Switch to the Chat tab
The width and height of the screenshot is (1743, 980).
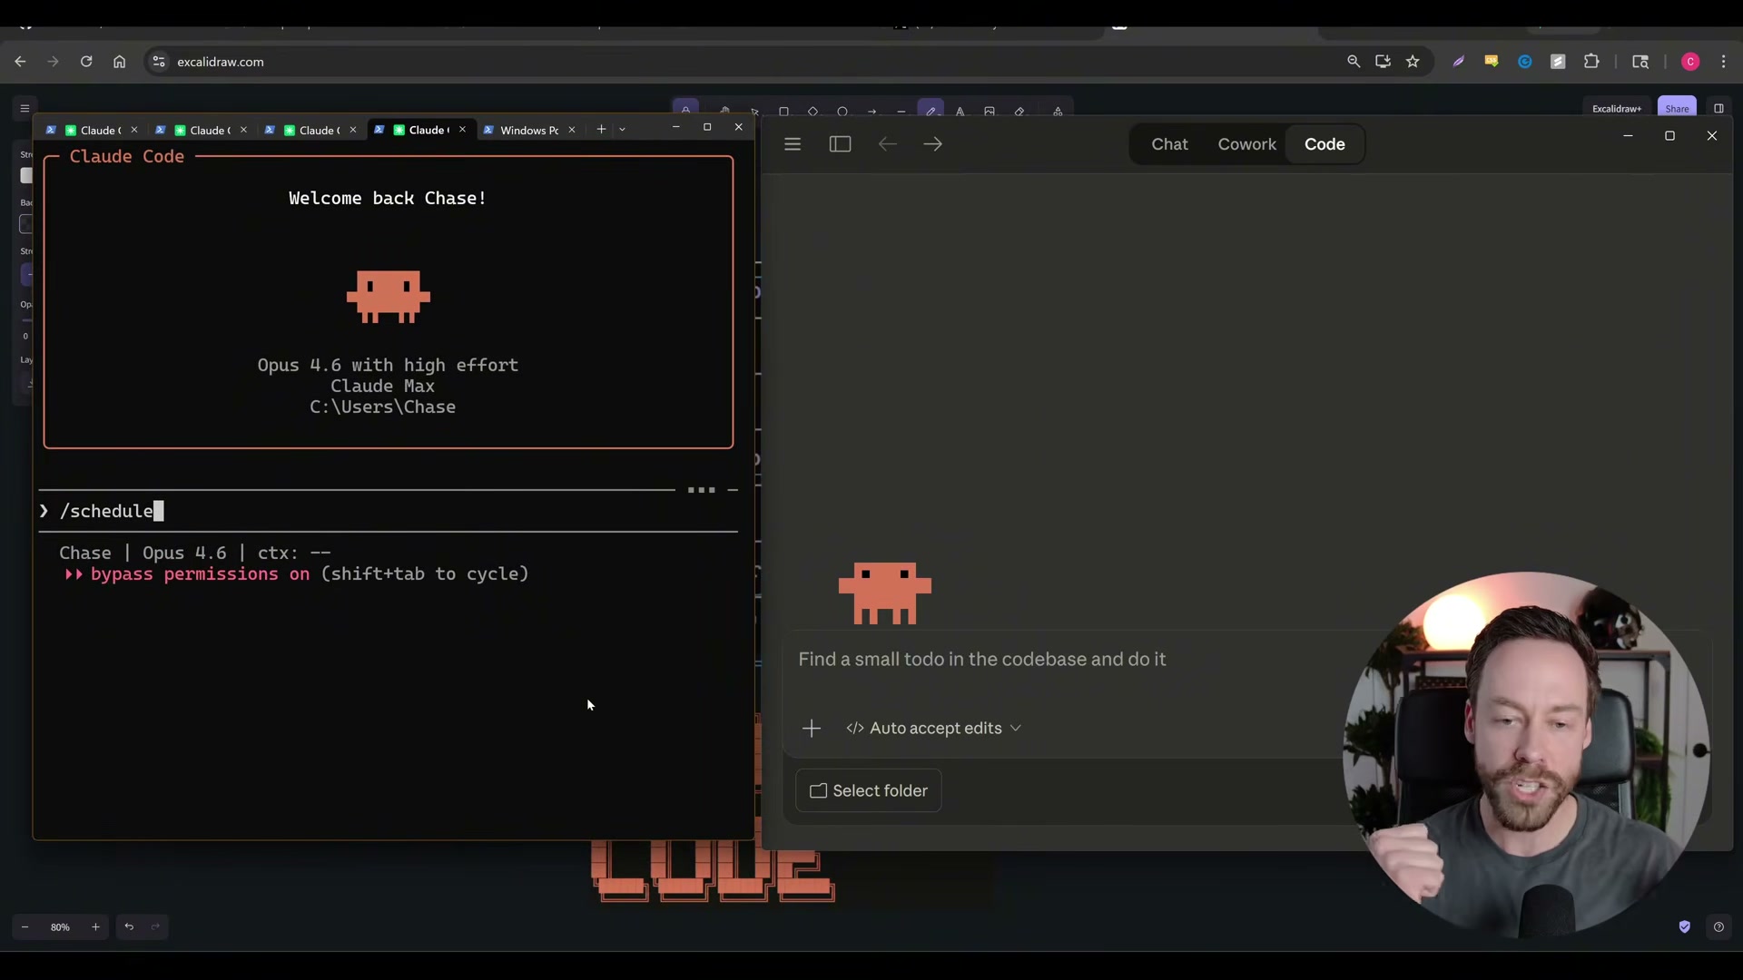[x=1169, y=144]
